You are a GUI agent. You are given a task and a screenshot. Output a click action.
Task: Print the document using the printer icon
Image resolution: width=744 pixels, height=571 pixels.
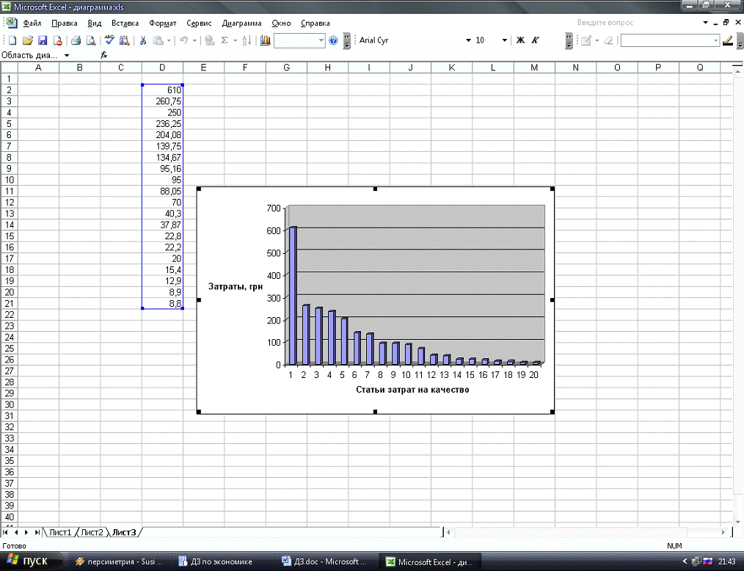[76, 41]
